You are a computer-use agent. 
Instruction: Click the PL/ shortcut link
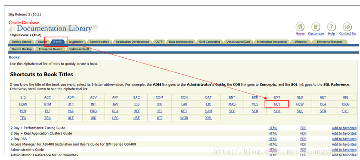pyautogui.click(x=47, y=111)
